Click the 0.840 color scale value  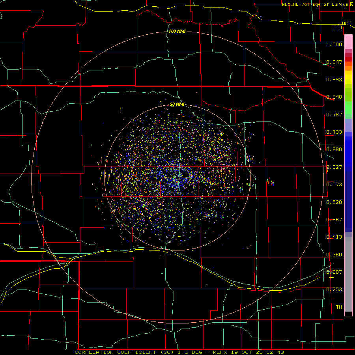coord(334,97)
